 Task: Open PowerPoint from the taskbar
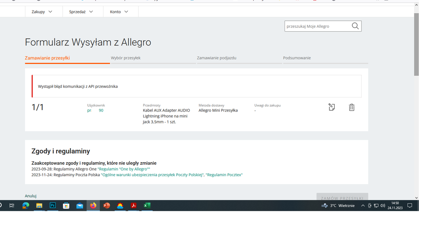(x=107, y=206)
